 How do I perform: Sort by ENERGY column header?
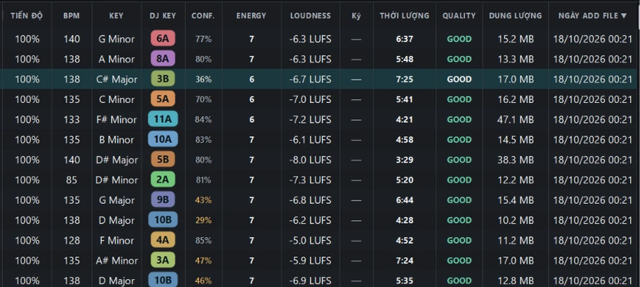coord(252,16)
